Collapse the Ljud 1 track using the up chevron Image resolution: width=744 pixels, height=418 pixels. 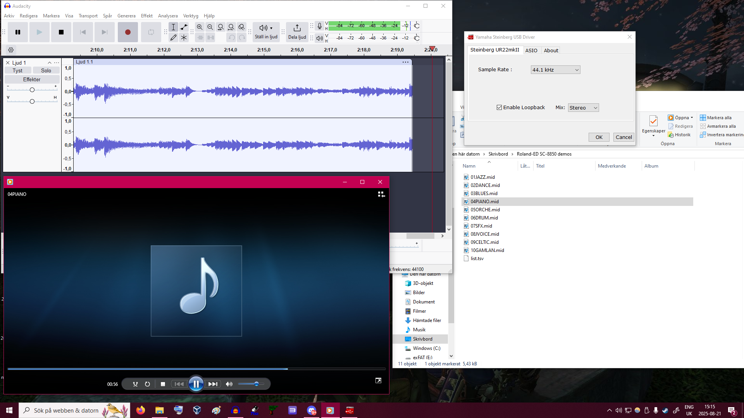[50, 63]
